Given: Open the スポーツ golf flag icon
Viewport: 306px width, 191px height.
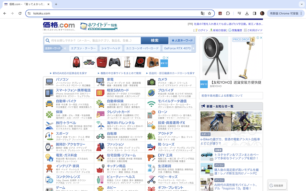Looking at the screenshot, I should coord(49,136).
